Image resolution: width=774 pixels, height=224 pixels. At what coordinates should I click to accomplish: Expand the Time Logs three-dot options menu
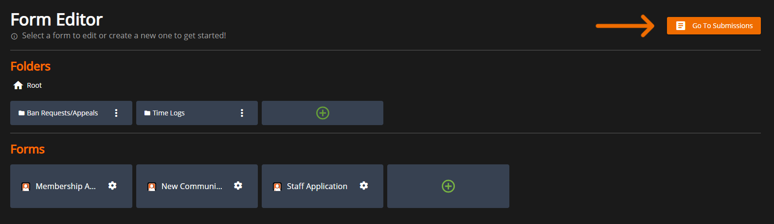[242, 113]
